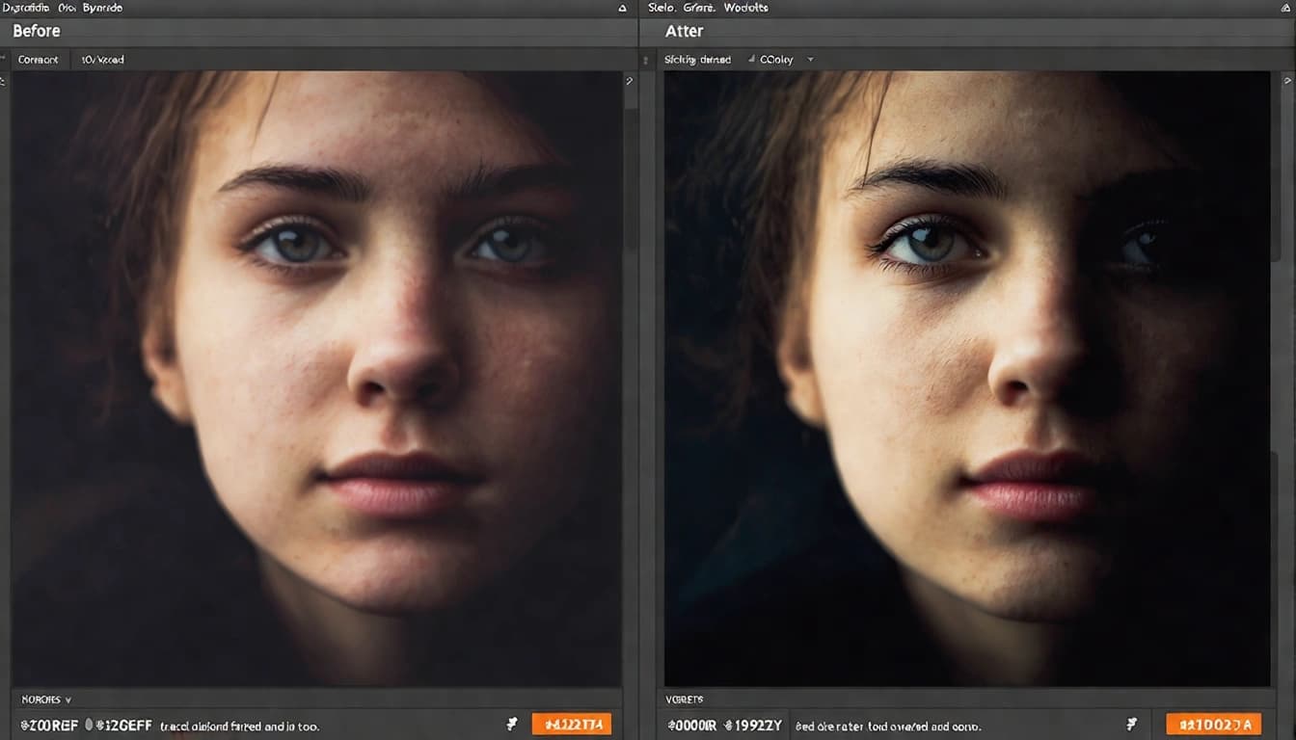
Task: Switch to the Sicking drined tab
Action: point(697,60)
